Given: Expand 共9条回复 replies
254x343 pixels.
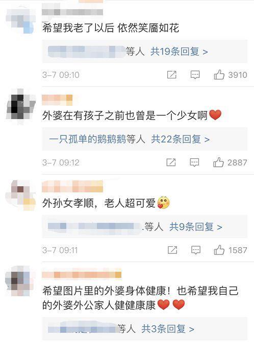Looking at the screenshot, I should click(x=196, y=227).
